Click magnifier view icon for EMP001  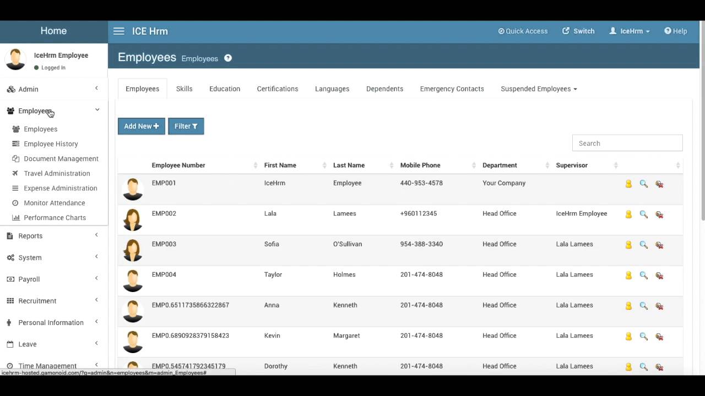coord(643,184)
